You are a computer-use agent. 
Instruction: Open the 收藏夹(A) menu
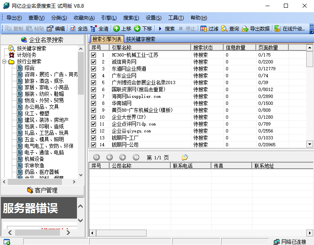[x=84, y=18]
